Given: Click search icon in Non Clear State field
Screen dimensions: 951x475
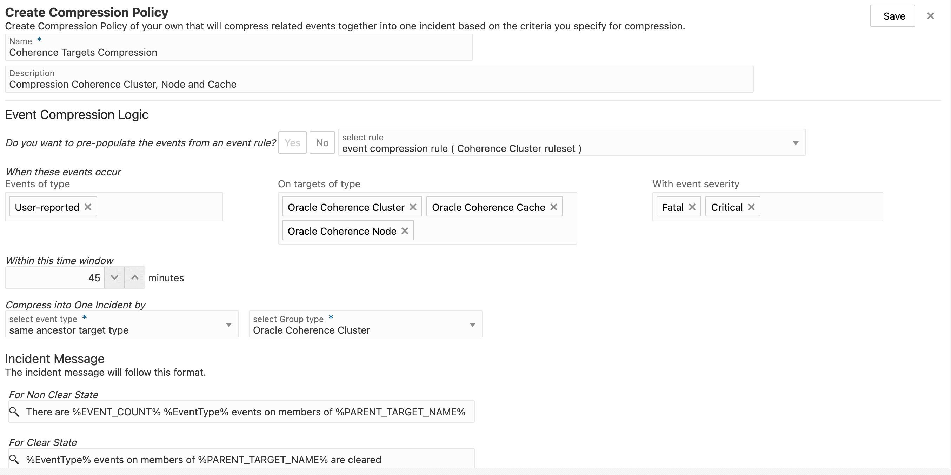Looking at the screenshot, I should pyautogui.click(x=14, y=412).
